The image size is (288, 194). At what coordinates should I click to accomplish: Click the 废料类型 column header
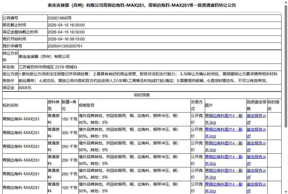pos(54,105)
